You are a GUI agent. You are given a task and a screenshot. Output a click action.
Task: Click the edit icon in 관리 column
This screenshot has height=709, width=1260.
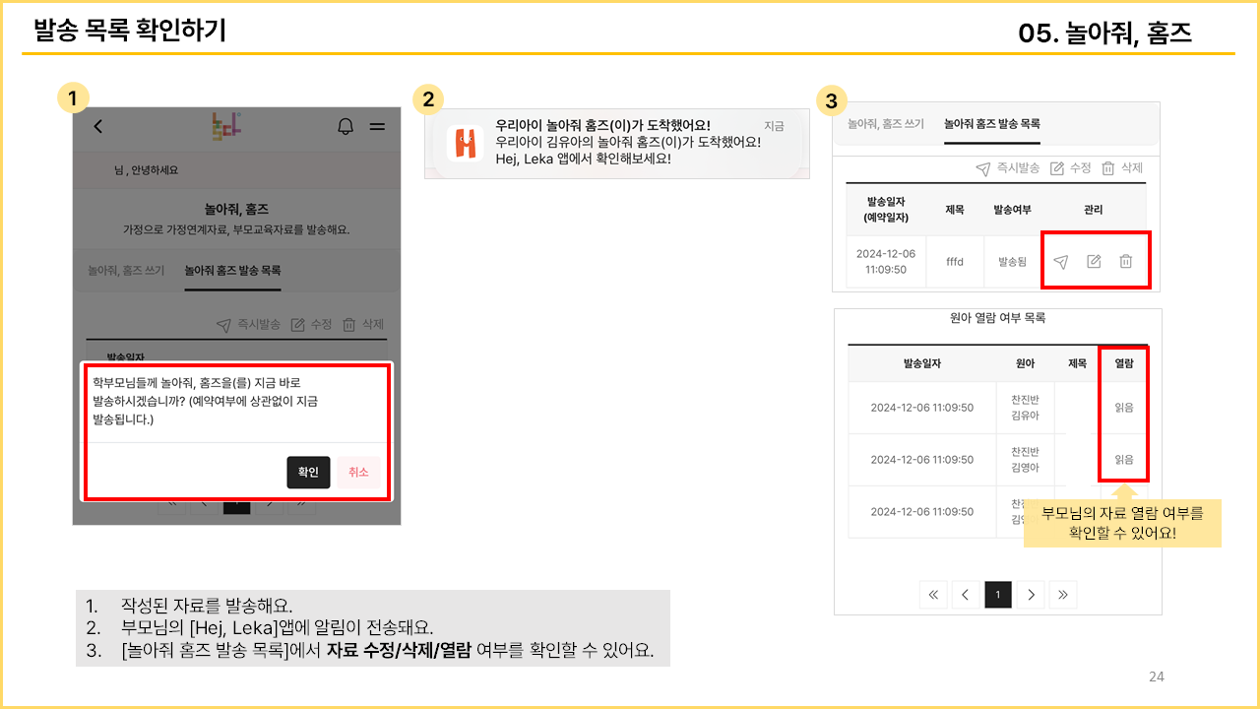pyautogui.click(x=1094, y=262)
